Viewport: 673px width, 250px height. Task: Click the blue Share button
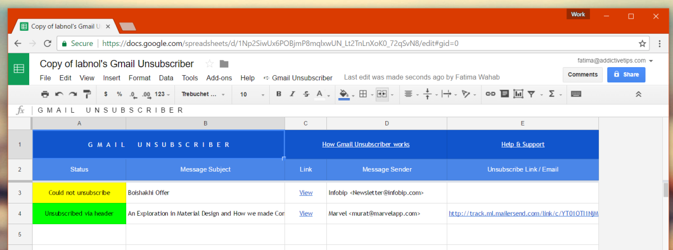point(626,75)
